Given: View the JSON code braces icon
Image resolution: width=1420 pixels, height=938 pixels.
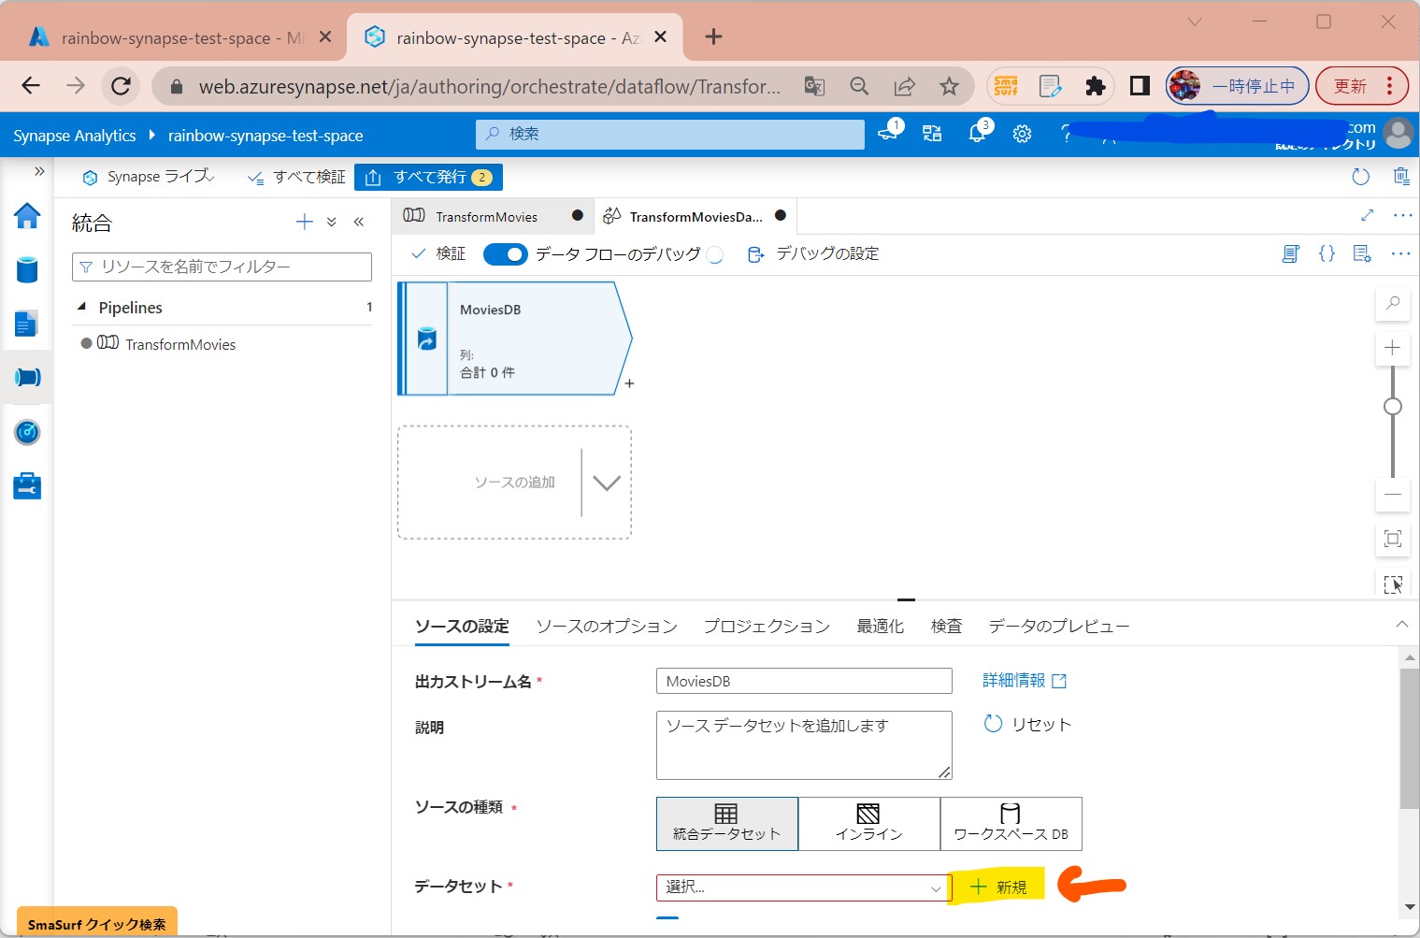Looking at the screenshot, I should coord(1327,253).
